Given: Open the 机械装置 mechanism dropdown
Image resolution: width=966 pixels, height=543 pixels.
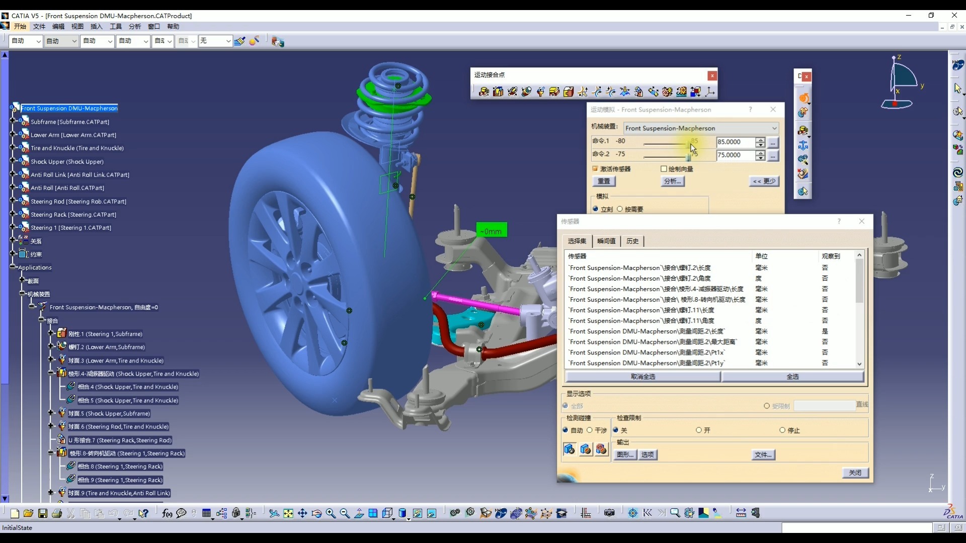Looking at the screenshot, I should coord(701,128).
